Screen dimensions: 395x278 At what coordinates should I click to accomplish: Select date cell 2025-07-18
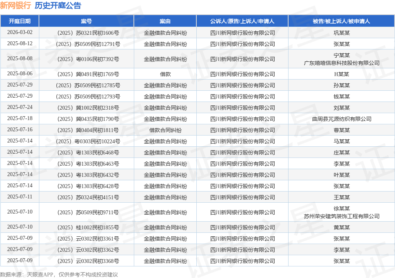tap(20, 118)
